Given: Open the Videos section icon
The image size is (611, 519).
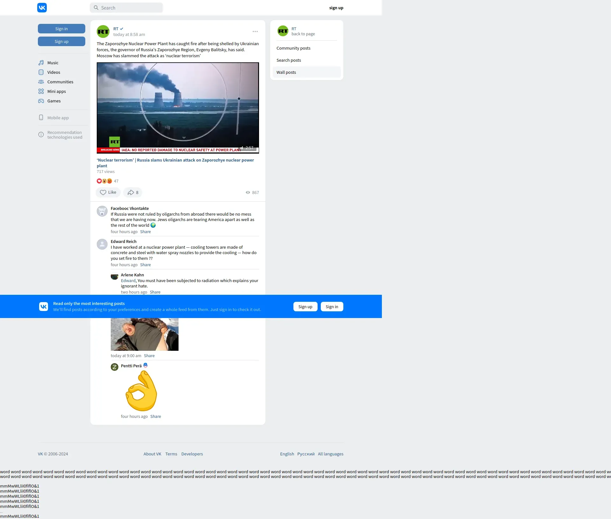Looking at the screenshot, I should point(41,72).
